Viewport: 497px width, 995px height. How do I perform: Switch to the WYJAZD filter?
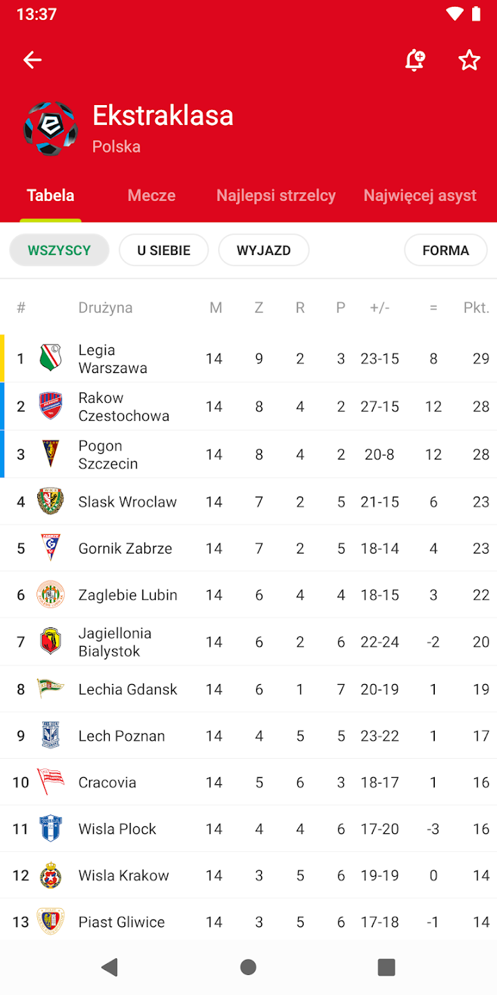pos(264,250)
